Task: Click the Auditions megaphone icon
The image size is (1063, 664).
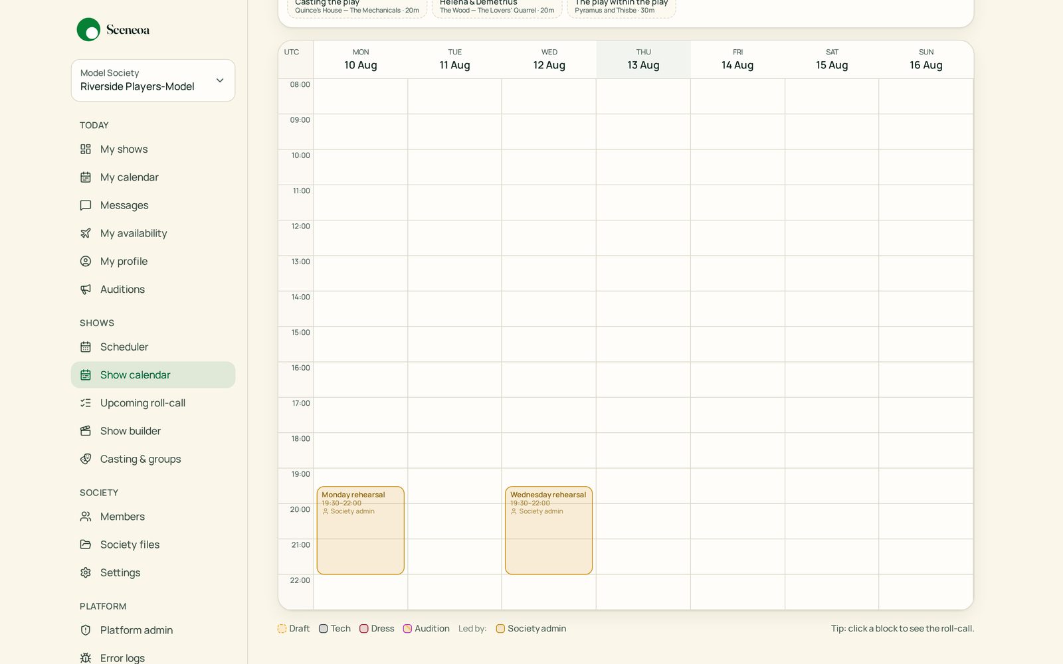Action: [x=86, y=290]
